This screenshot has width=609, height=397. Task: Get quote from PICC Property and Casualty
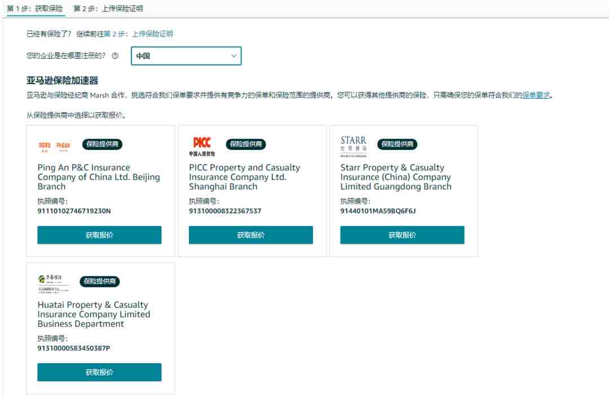251,235
